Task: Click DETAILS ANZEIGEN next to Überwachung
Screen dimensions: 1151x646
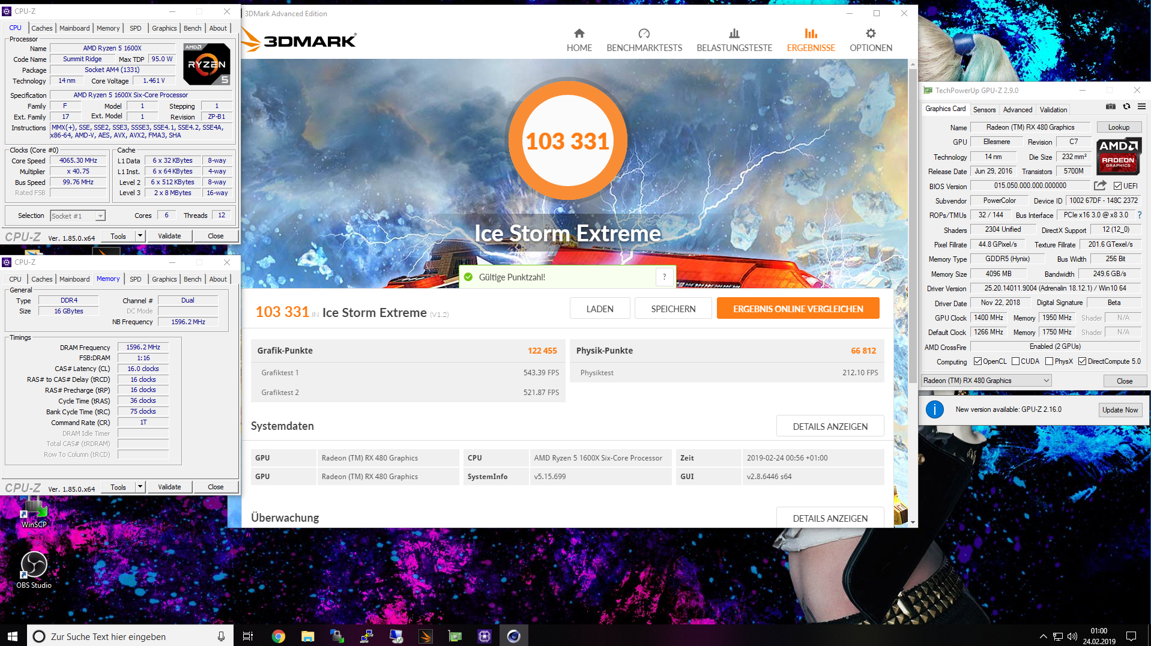Action: point(830,518)
